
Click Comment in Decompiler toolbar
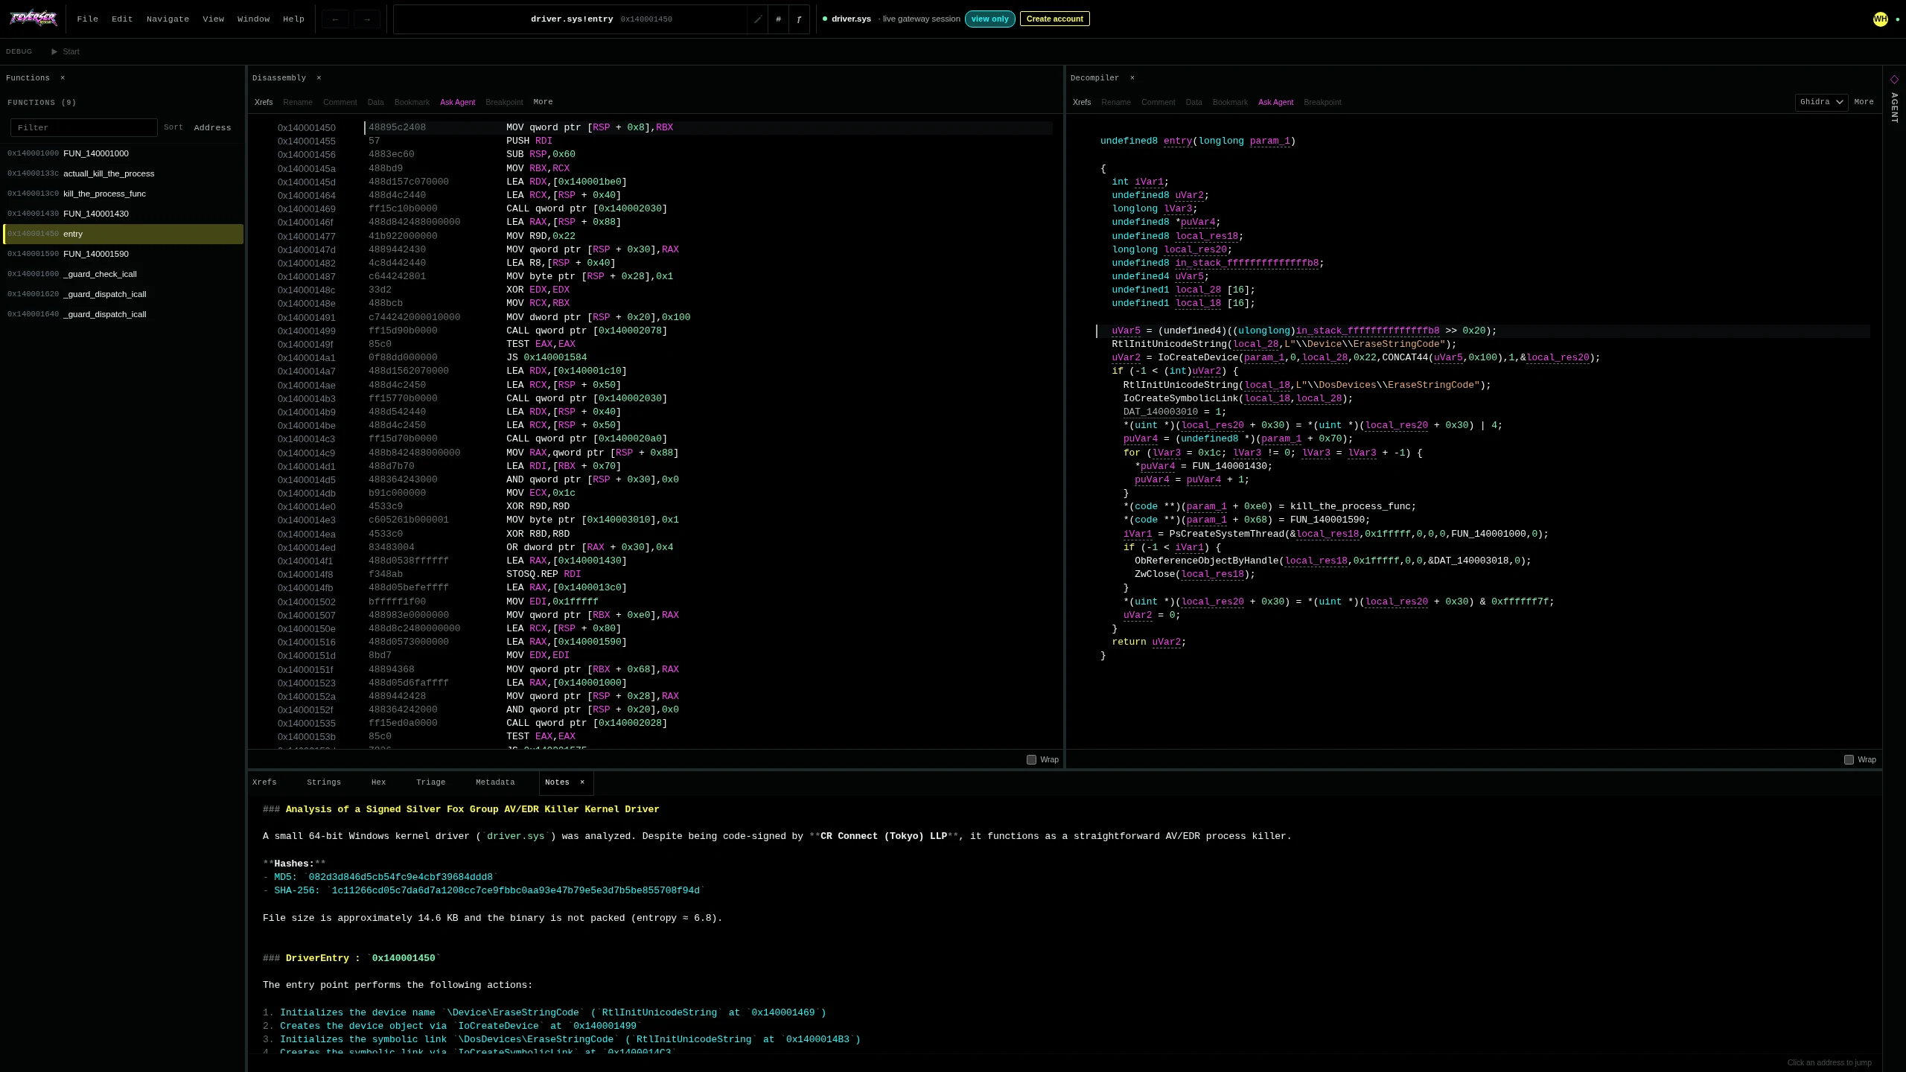click(1158, 102)
